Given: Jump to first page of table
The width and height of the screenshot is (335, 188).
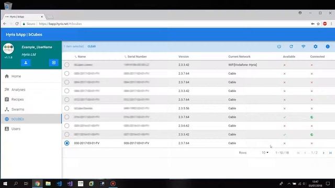Looking at the screenshot, I should point(298,153).
